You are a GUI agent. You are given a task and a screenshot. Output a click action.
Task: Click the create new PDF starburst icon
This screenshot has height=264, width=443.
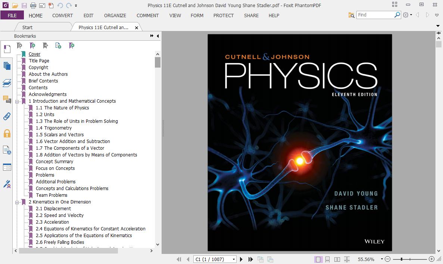point(51,5)
